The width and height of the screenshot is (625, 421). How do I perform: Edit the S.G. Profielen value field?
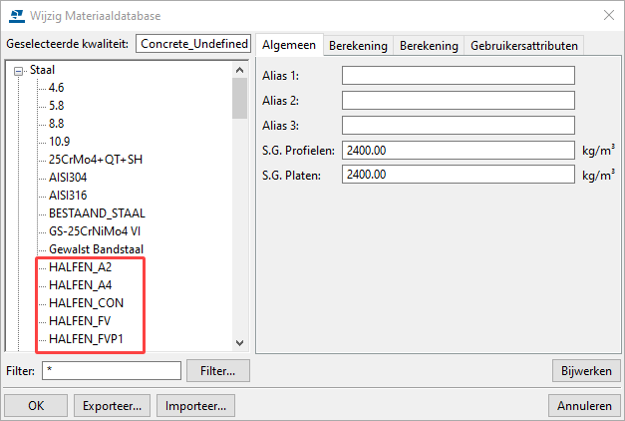pos(459,150)
